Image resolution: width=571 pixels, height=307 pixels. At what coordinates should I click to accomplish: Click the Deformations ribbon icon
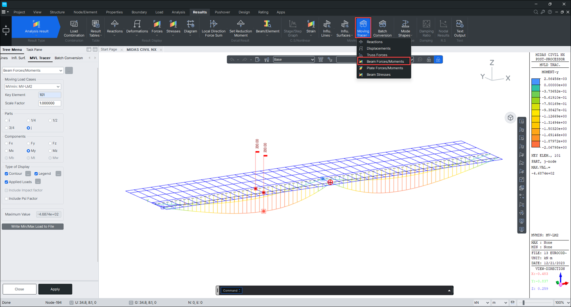[137, 28]
